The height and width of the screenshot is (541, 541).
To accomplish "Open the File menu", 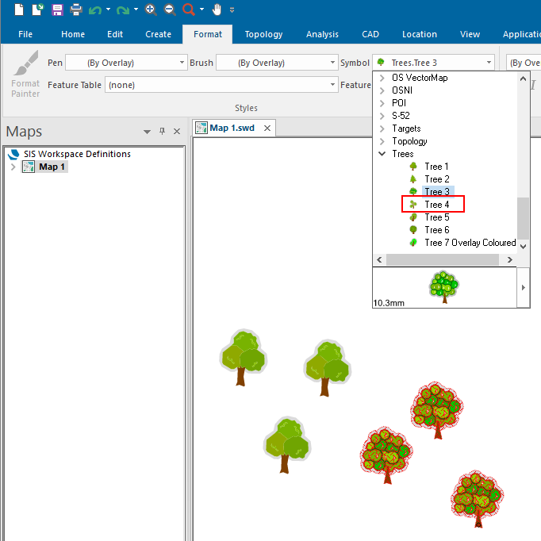I will (x=25, y=34).
